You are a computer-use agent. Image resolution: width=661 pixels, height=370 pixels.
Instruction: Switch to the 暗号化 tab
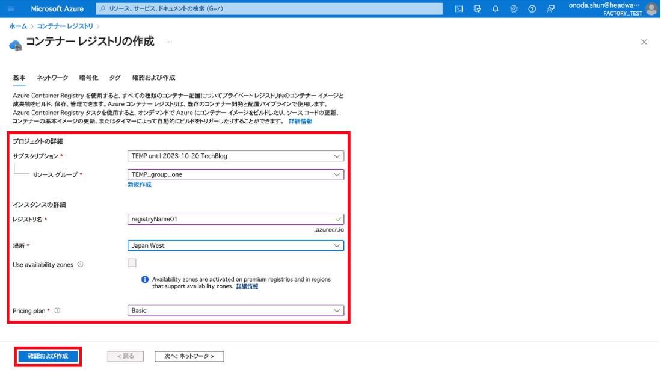[88, 78]
